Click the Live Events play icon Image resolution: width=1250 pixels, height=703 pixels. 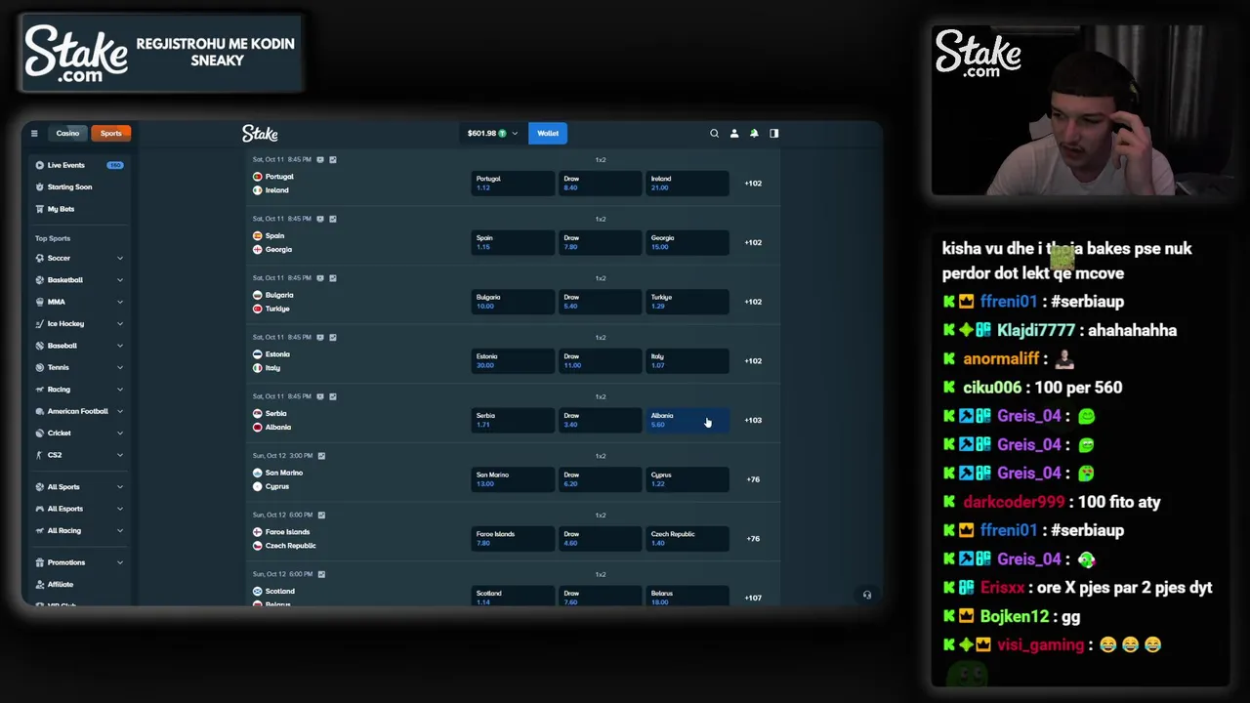pyautogui.click(x=40, y=165)
